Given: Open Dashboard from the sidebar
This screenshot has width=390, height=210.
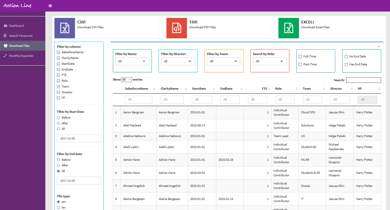Looking at the screenshot, I should pos(23,26).
